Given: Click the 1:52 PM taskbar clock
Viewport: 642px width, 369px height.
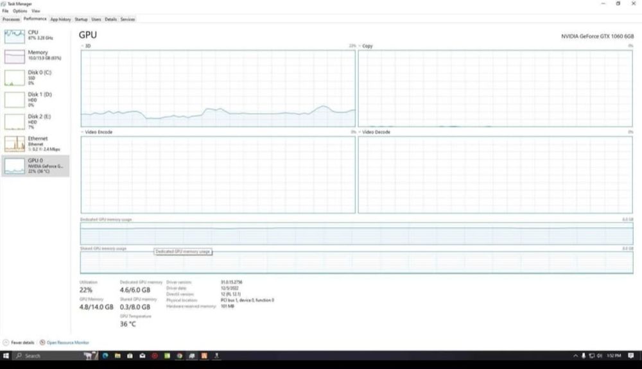Looking at the screenshot, I should (x=614, y=356).
